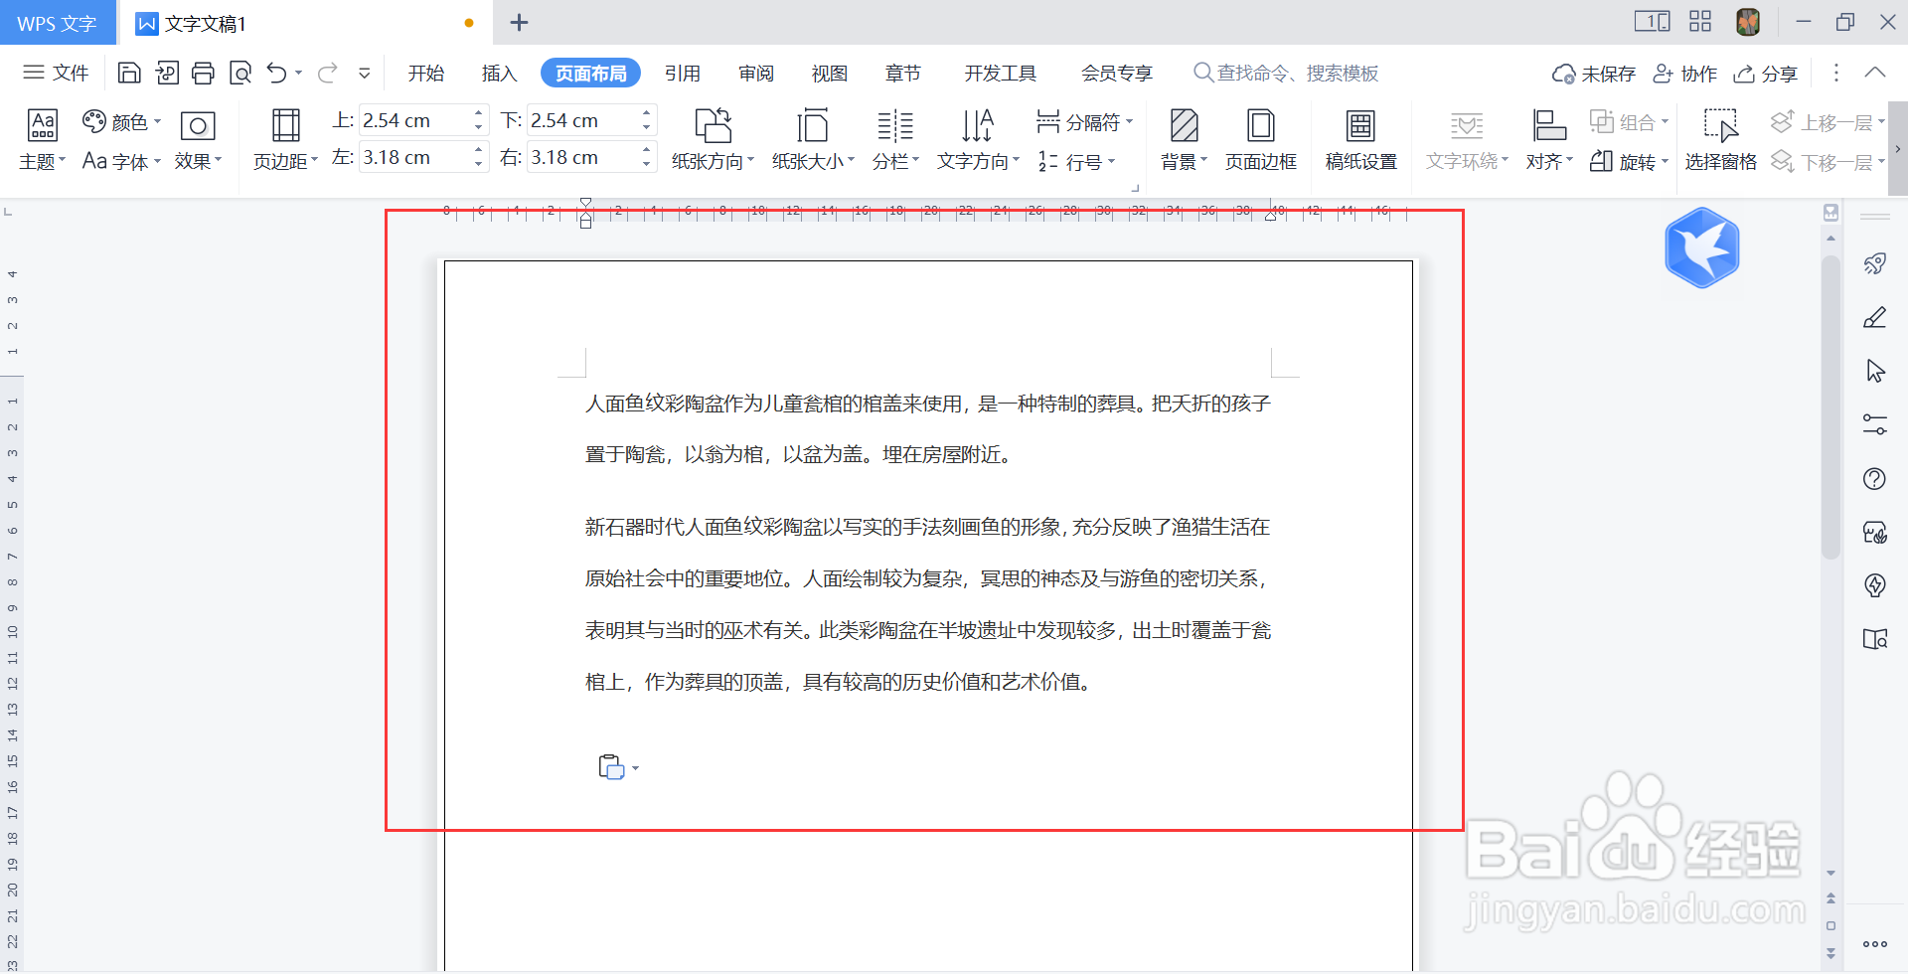The height and width of the screenshot is (974, 1908).
Task: Decrease the right margin with down stepper
Action: [647, 164]
